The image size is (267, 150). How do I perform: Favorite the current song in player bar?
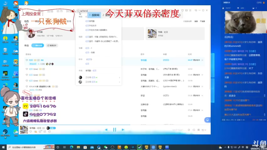tap(31, 131)
